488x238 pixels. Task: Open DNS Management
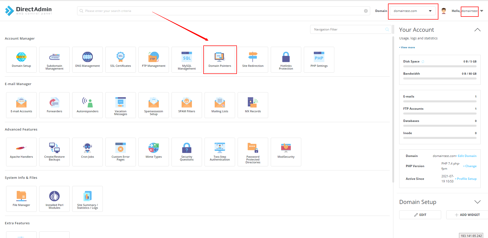pyautogui.click(x=88, y=60)
